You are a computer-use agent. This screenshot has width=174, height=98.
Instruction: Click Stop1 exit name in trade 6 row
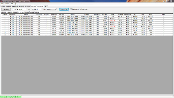pos(105,27)
